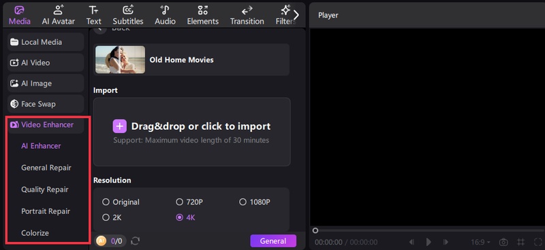Open AI Image in sidebar
This screenshot has width=545, height=250.
click(x=46, y=83)
